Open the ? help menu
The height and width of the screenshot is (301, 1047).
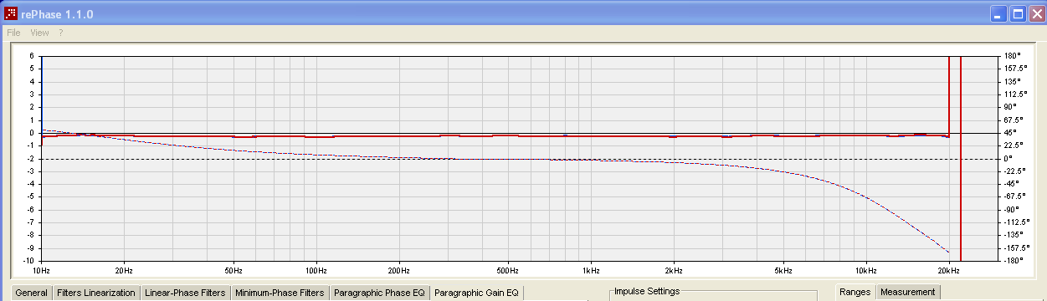[61, 33]
